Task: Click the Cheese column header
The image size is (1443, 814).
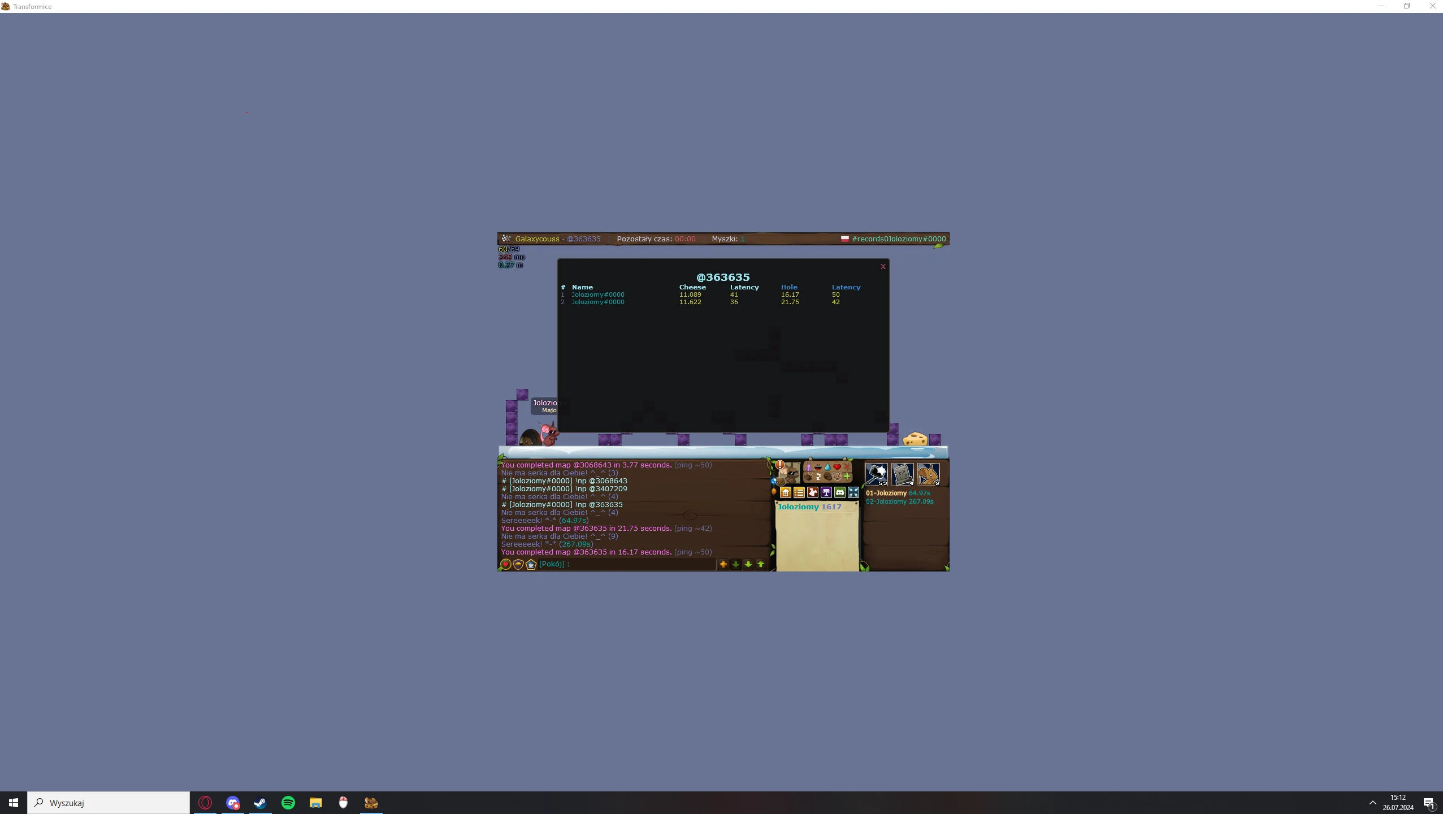Action: [x=692, y=287]
